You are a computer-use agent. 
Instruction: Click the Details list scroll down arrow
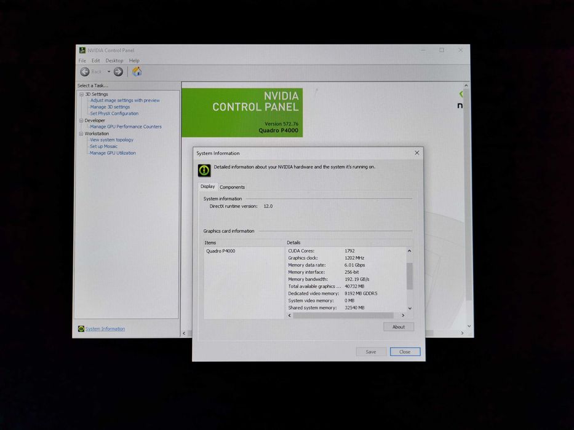[x=410, y=308]
